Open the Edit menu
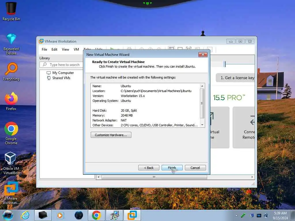This screenshot has height=221, width=295. [x=54, y=49]
